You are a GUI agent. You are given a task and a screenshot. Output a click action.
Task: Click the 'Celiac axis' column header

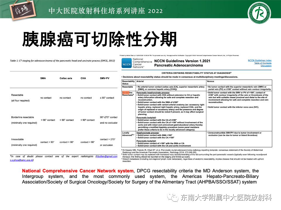click(66, 78)
